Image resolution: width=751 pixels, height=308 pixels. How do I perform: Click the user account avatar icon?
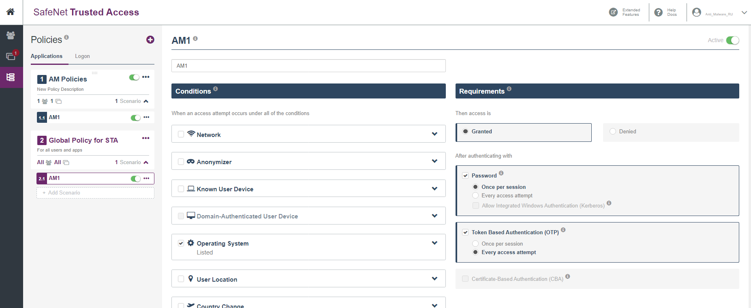click(x=697, y=12)
